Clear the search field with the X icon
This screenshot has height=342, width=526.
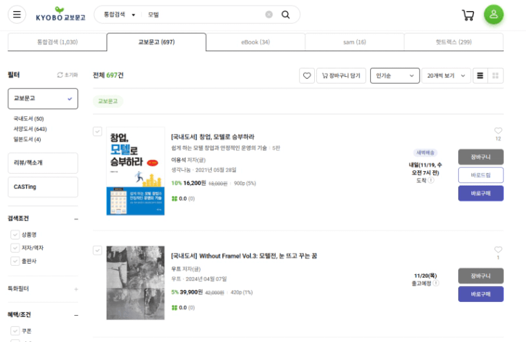pyautogui.click(x=269, y=15)
